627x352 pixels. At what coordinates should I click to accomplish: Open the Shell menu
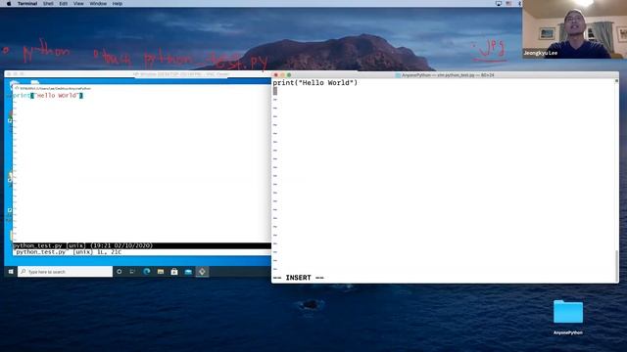pos(48,3)
